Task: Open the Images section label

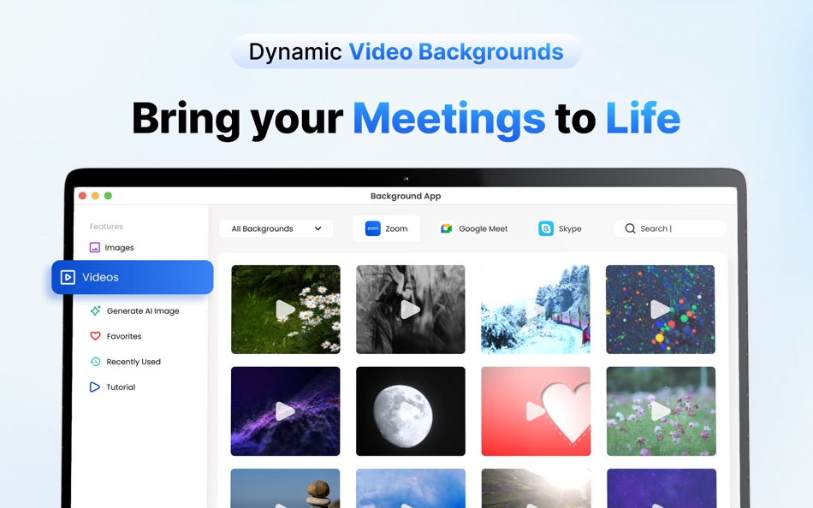Action: click(119, 248)
